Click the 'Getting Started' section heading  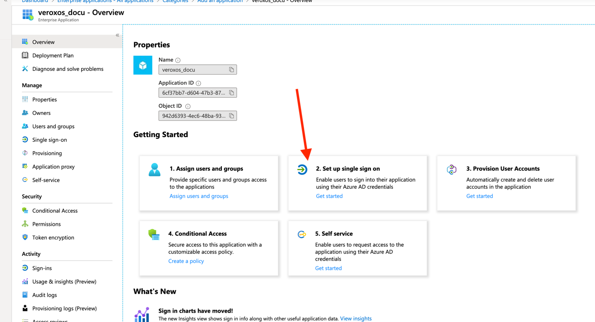(x=160, y=135)
